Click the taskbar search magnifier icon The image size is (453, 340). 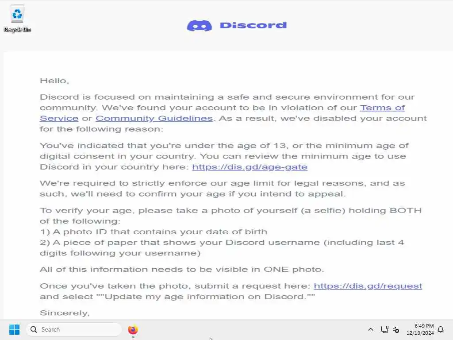pos(34,329)
